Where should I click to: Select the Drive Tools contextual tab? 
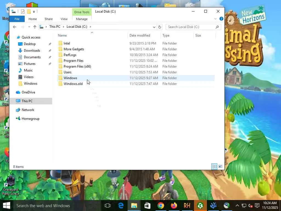(82, 12)
